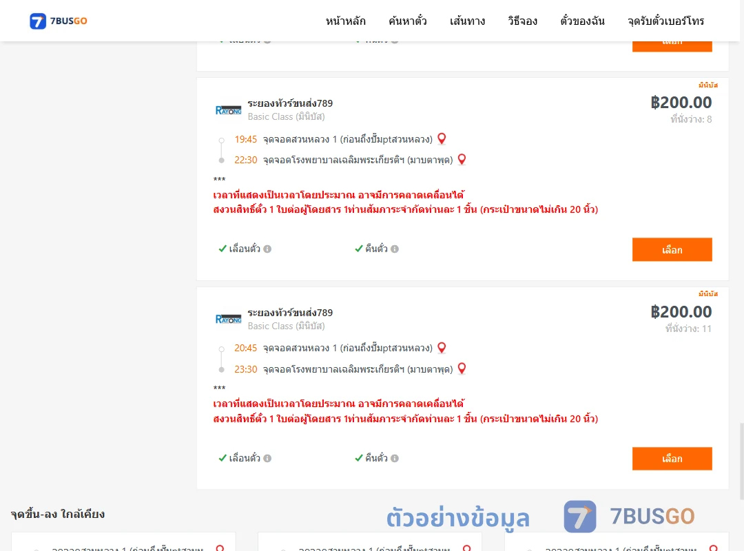Click ฿200.00 price on 19:45 trip

click(x=681, y=102)
